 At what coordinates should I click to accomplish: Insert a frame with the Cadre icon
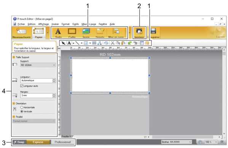72,33
